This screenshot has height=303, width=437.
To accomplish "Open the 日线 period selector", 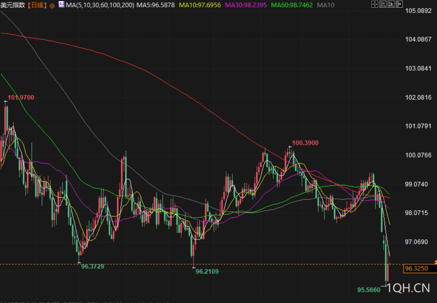I will pos(37,5).
